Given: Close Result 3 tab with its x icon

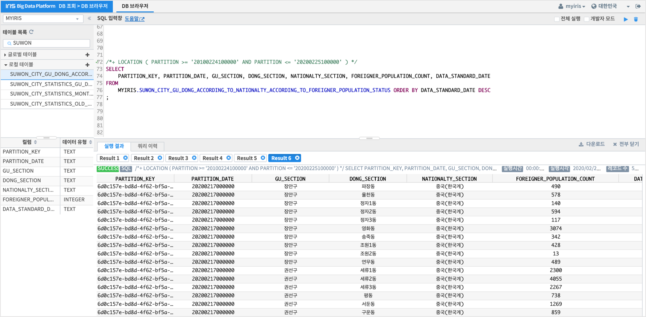Looking at the screenshot, I should pyautogui.click(x=194, y=158).
